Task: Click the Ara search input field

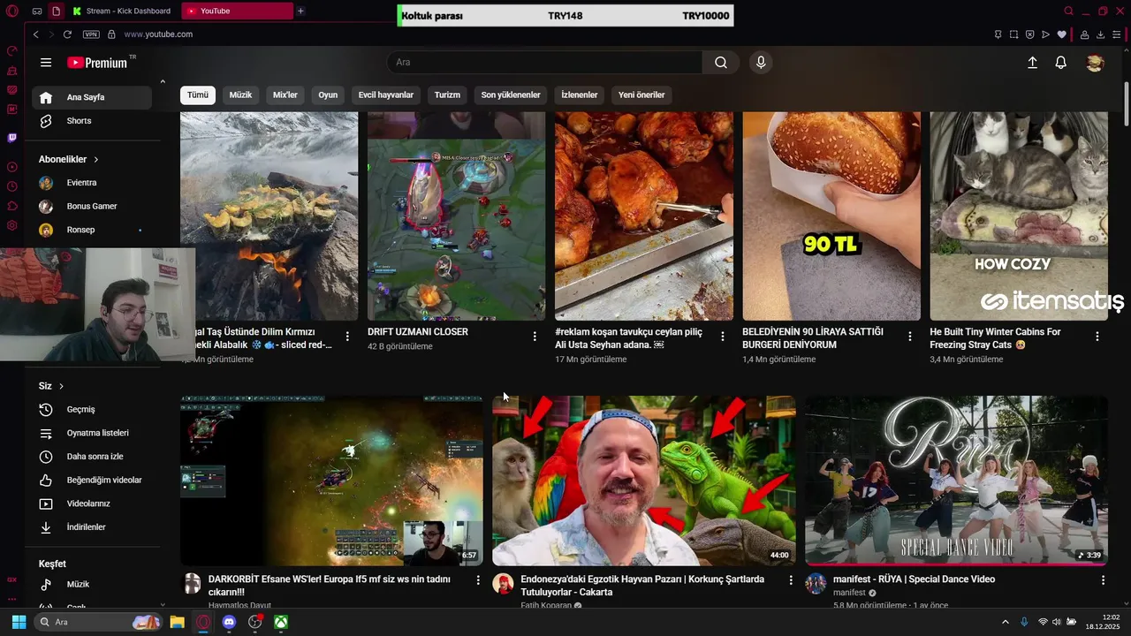Action: click(544, 63)
